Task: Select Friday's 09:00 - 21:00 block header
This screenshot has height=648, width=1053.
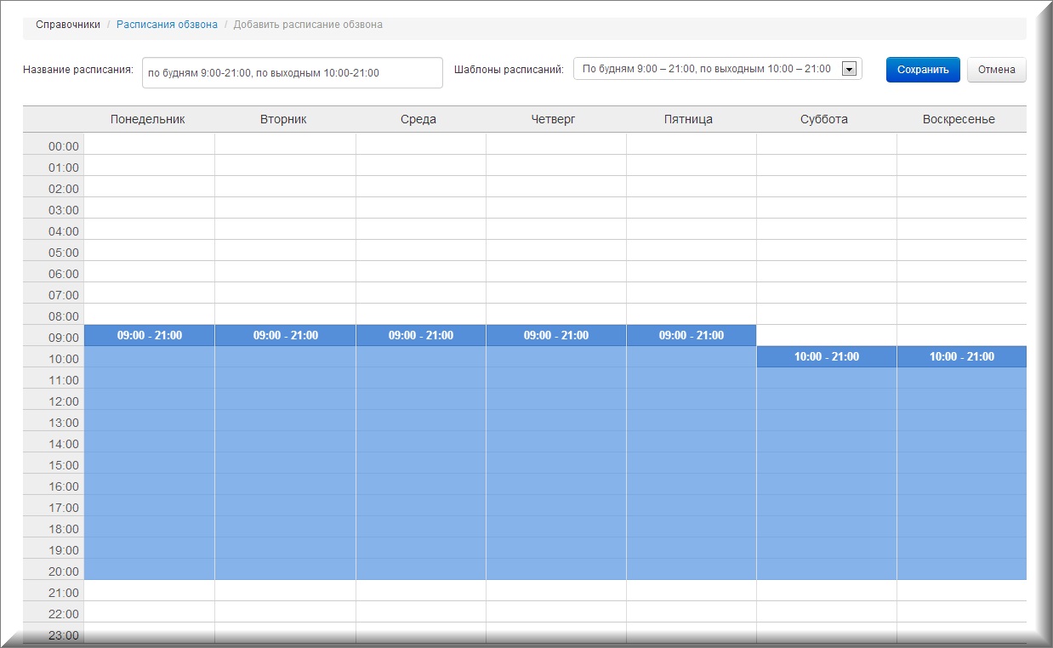Action: click(691, 335)
